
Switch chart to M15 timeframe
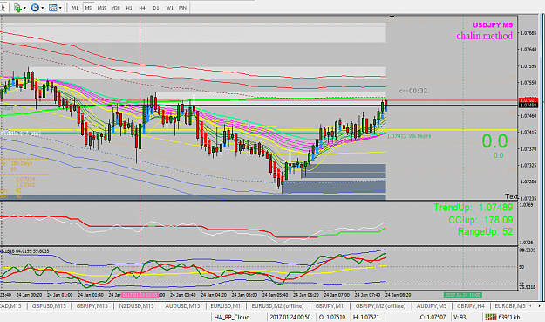pyautogui.click(x=102, y=8)
